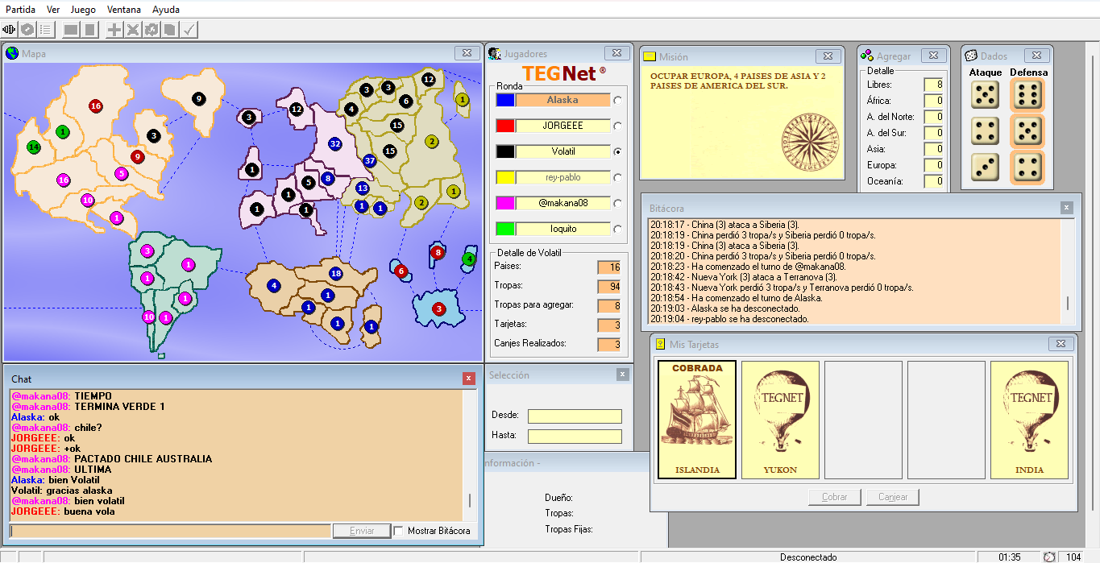Click the Jugadores panel title icon
This screenshot has height=563, width=1100.
[x=495, y=53]
